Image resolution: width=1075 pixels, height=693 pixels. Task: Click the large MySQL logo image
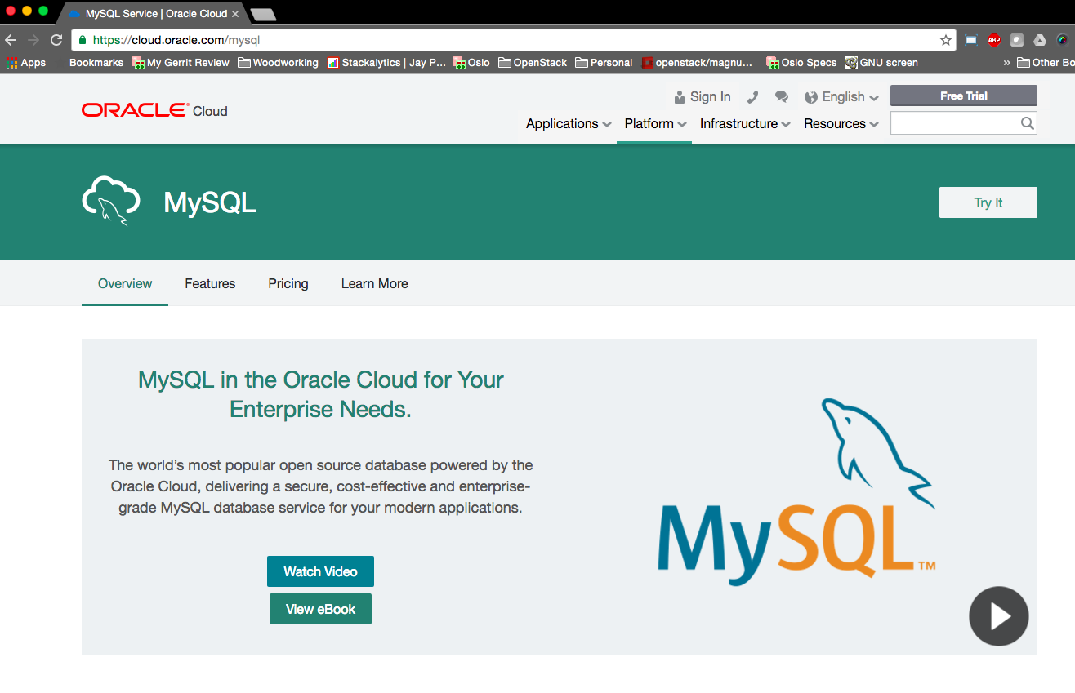796,491
